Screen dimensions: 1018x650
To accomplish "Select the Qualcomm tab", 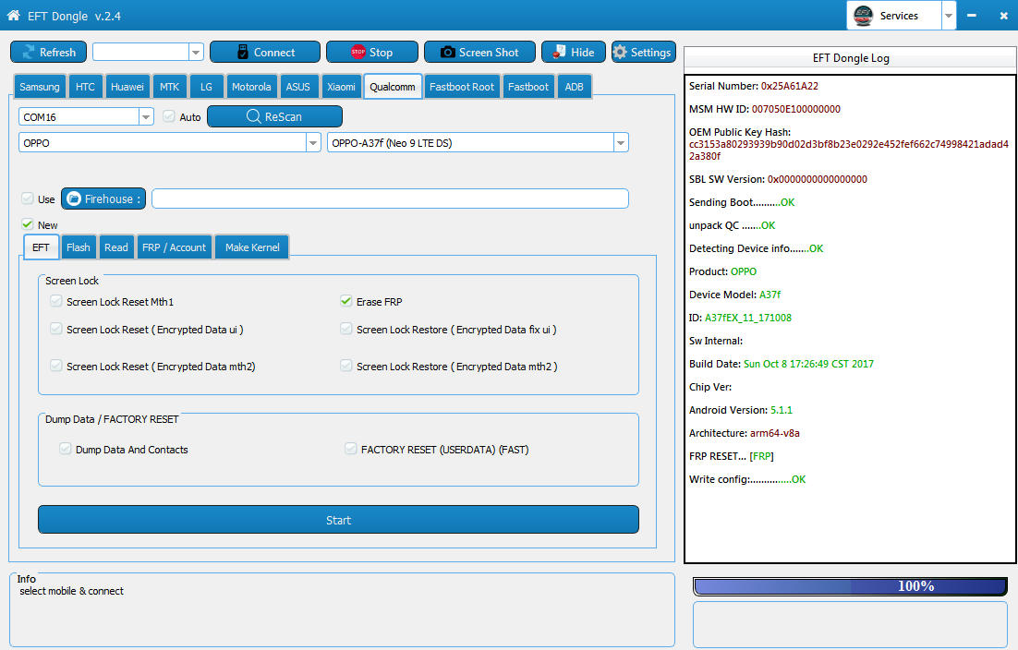I will [x=393, y=87].
